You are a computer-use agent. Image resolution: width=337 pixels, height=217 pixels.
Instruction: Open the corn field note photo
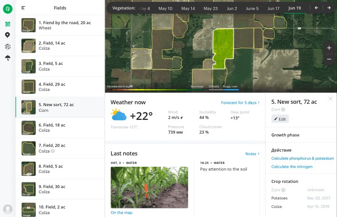(149, 187)
